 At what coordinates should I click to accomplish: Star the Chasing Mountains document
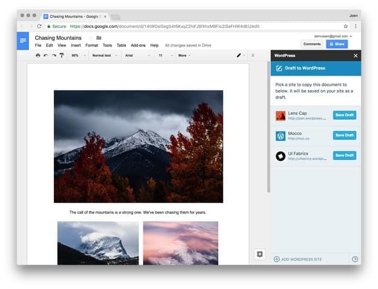coord(90,38)
